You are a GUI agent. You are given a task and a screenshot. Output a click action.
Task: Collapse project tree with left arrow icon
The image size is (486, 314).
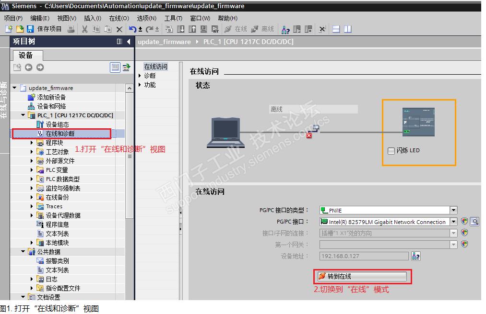coord(129,42)
